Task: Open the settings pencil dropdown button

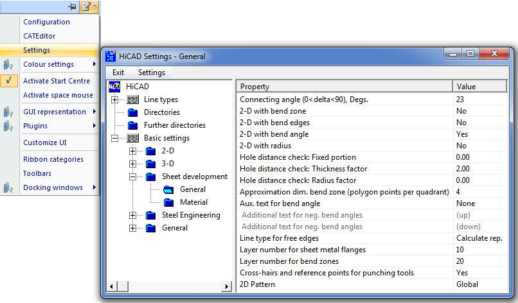Action: [x=89, y=6]
